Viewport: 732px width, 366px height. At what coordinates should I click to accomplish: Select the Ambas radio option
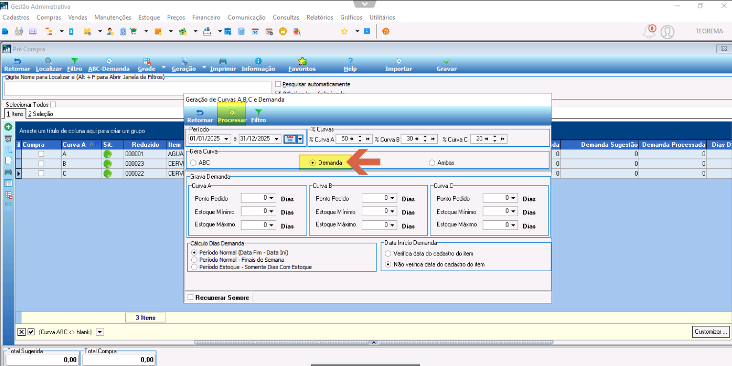click(x=432, y=162)
